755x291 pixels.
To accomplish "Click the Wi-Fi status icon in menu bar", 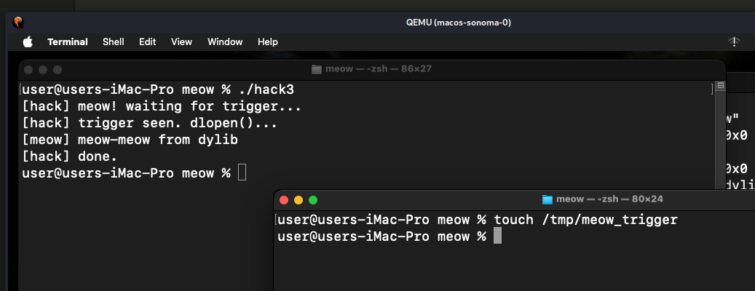I will (734, 42).
